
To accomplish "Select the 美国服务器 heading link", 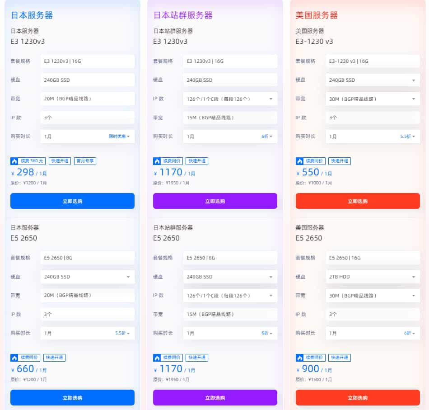I will click(317, 14).
